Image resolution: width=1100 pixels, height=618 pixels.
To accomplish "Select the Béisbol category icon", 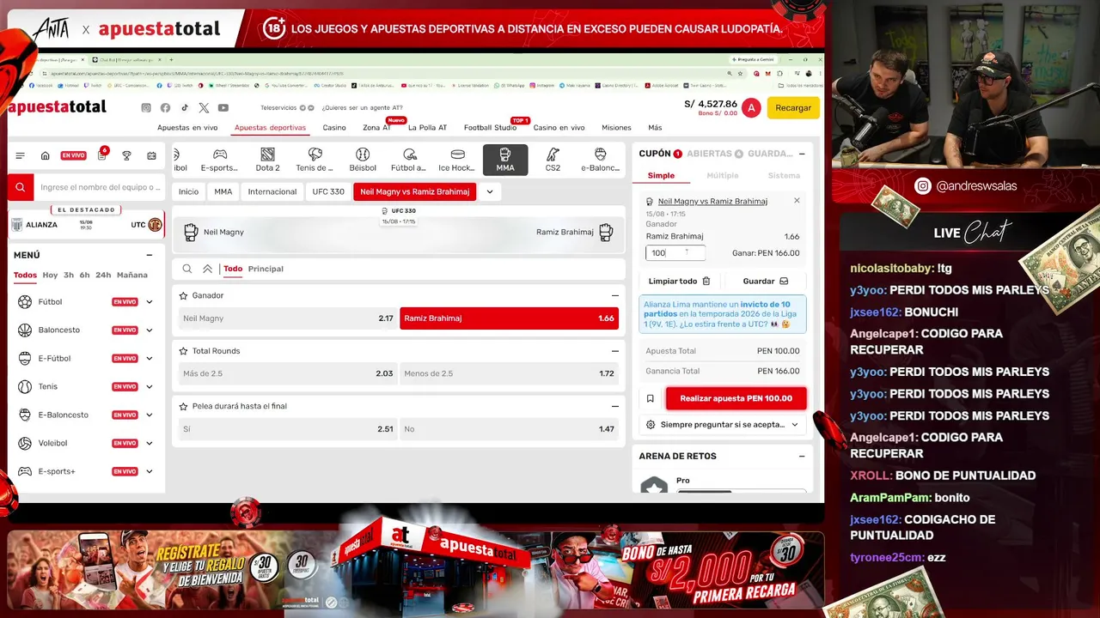I will 363,160.
